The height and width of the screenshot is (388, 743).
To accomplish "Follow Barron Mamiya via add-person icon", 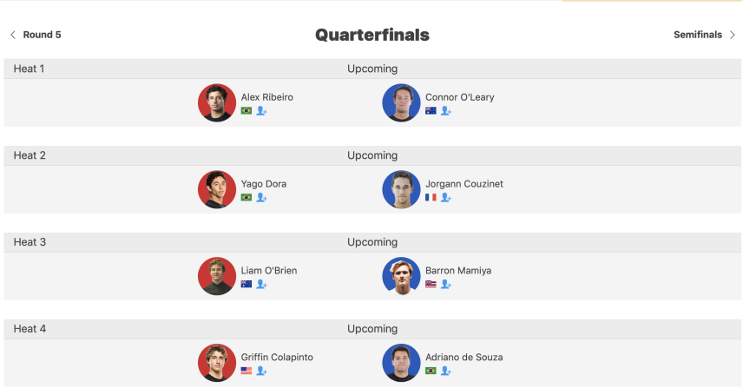I will tap(446, 284).
